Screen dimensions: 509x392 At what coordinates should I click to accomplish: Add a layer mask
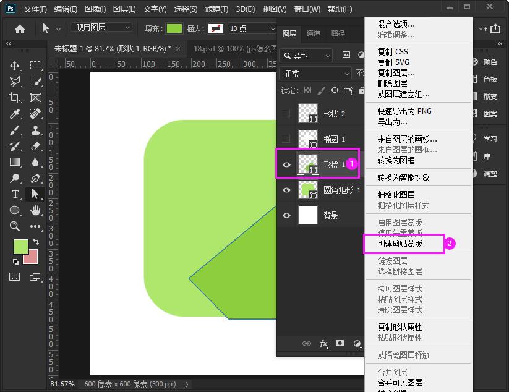[340, 343]
